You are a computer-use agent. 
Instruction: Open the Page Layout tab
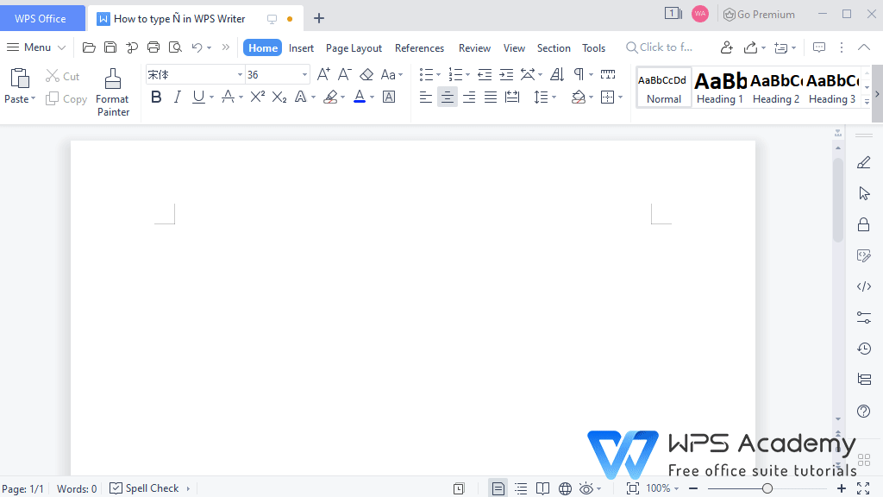coord(354,48)
